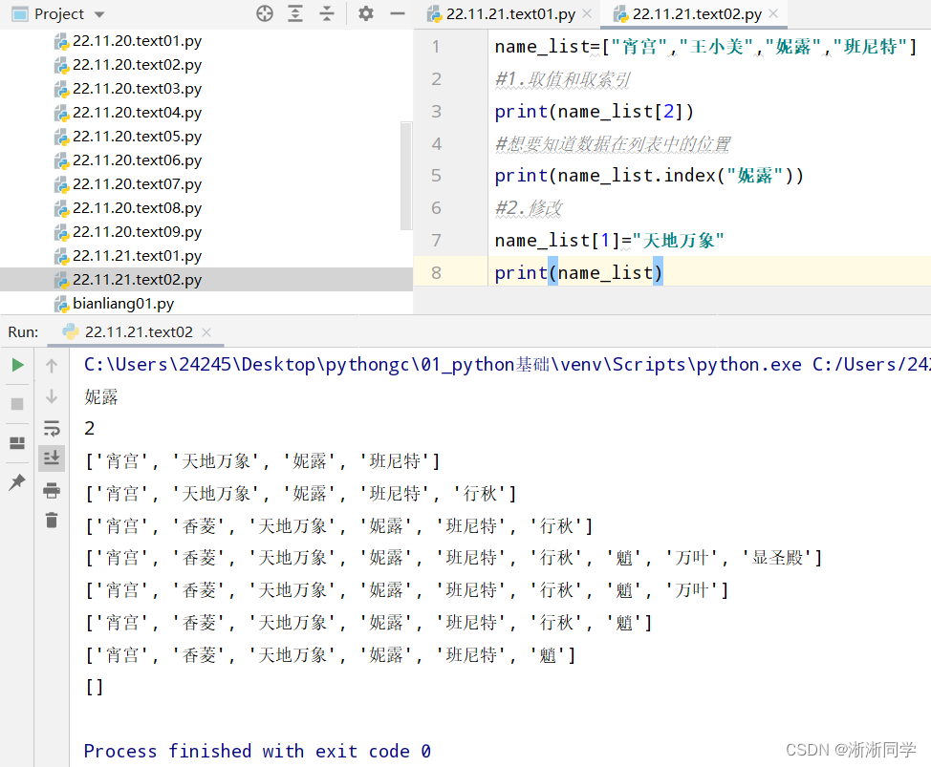This screenshot has height=767, width=931.
Task: Open 22.11.20.text04.py in project tree
Action: coord(137,113)
